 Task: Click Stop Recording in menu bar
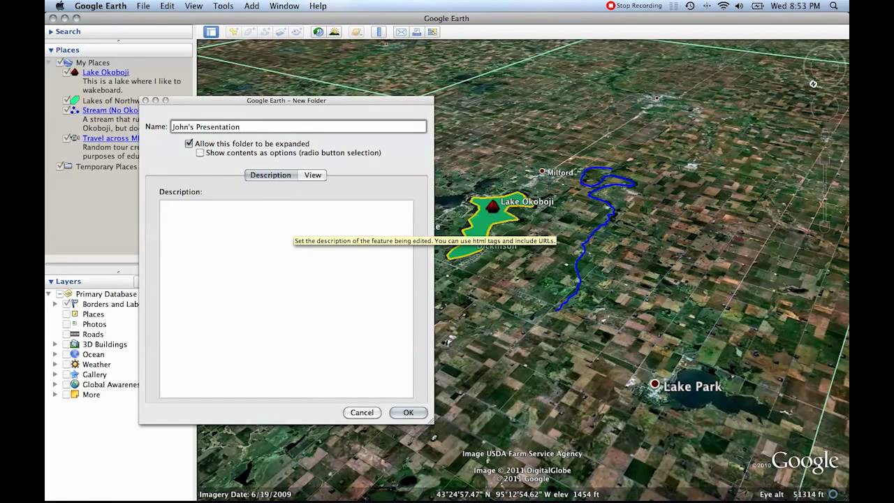633,6
